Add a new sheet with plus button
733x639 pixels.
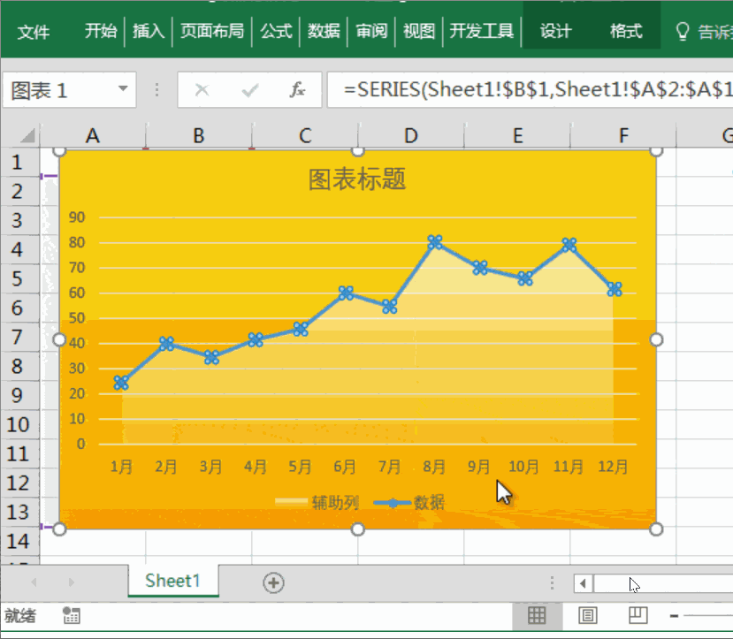tap(273, 582)
